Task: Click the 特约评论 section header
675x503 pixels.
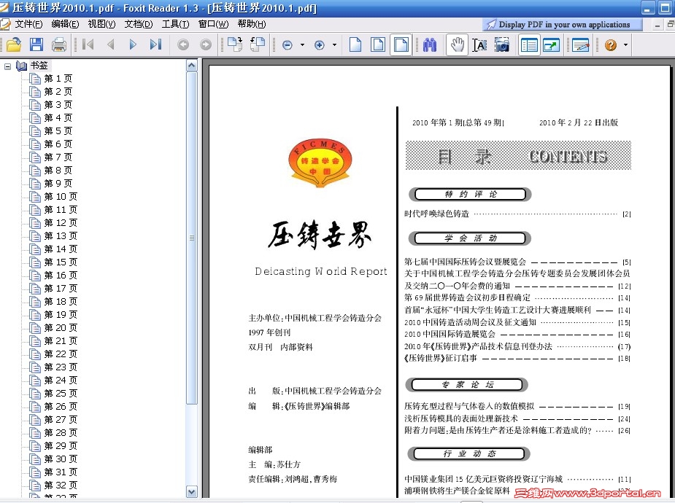Action: [x=470, y=195]
